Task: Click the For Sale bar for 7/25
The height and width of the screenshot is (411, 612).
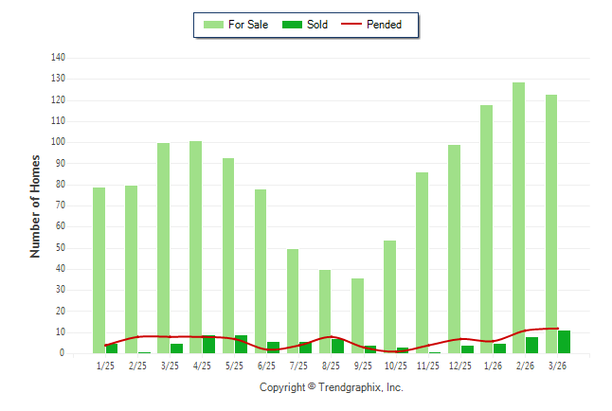Action: (293, 298)
